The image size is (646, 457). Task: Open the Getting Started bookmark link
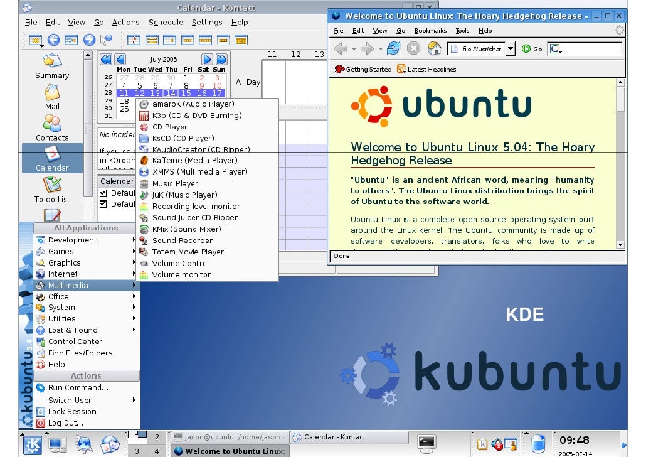363,69
